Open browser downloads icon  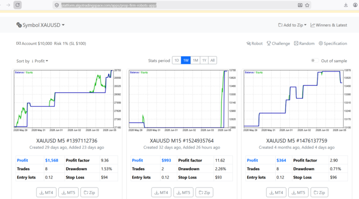[x=346, y=5]
